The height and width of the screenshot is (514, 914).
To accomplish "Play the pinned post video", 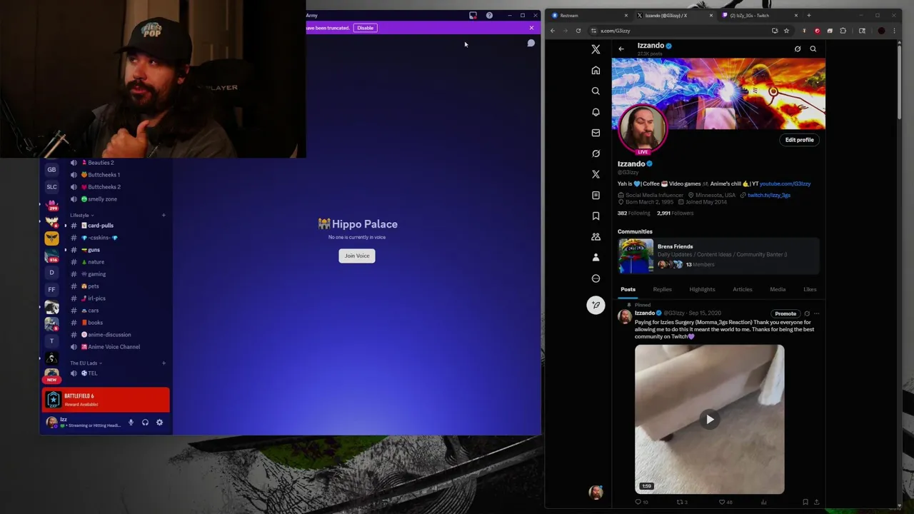I will (x=709, y=420).
